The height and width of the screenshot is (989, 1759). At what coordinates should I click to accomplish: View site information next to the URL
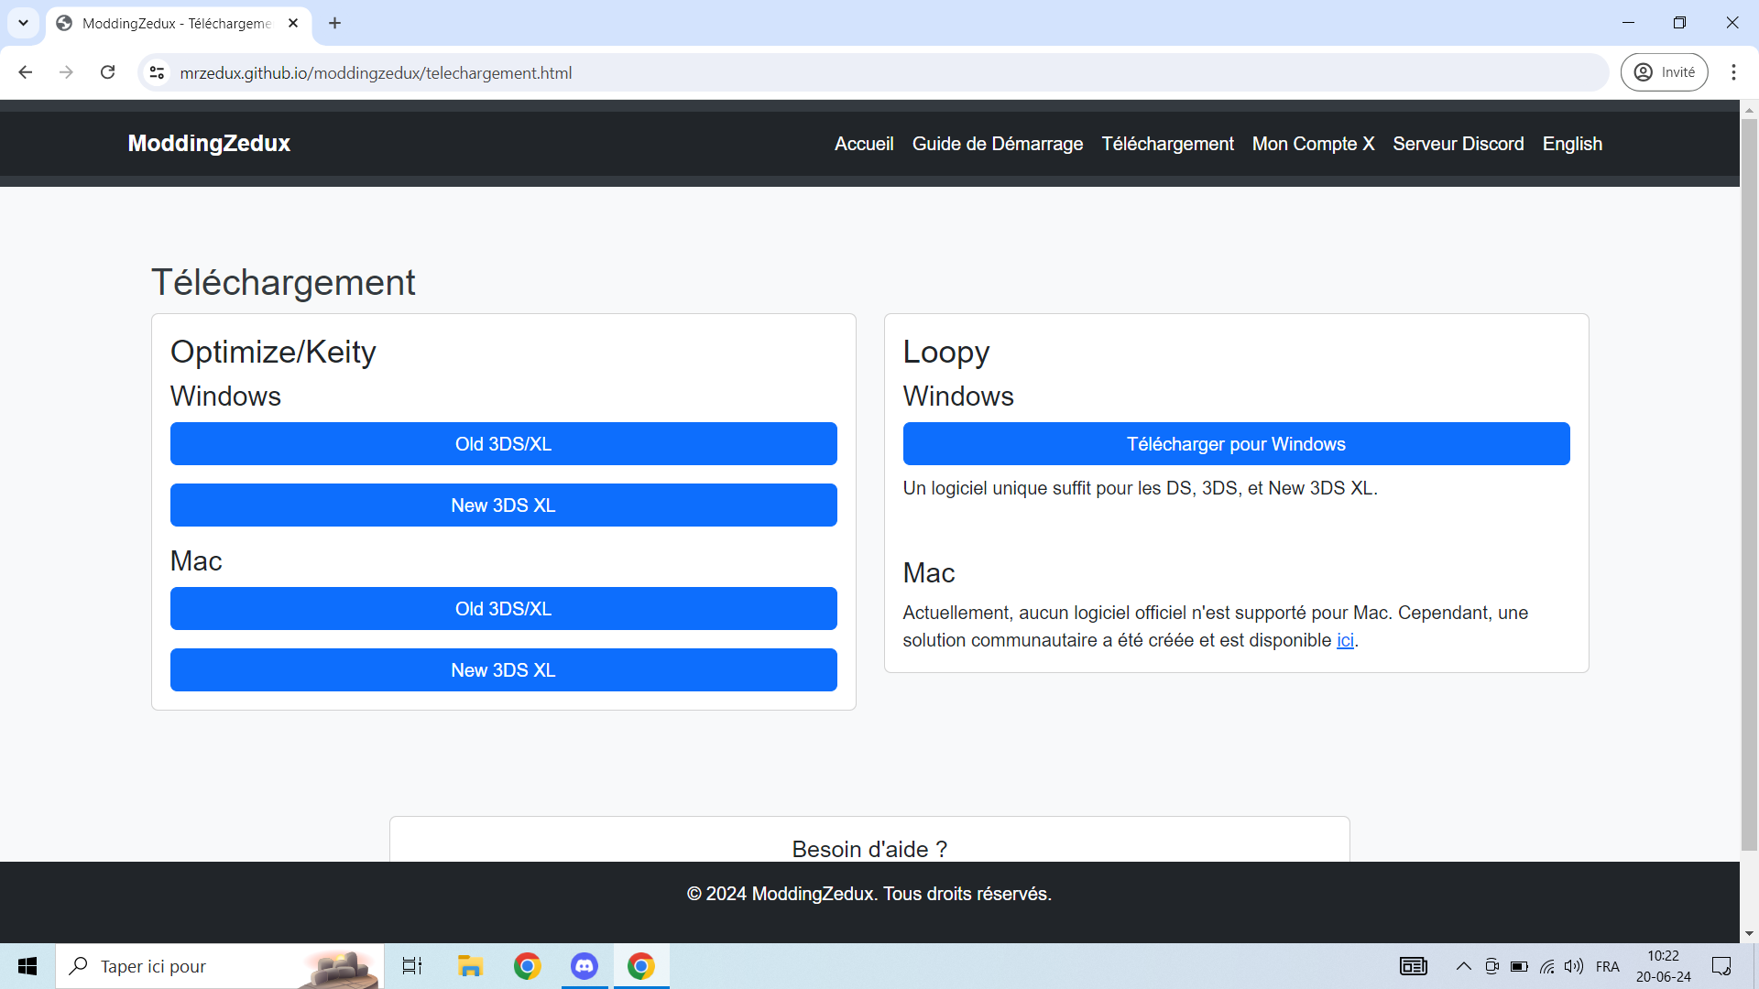point(156,72)
